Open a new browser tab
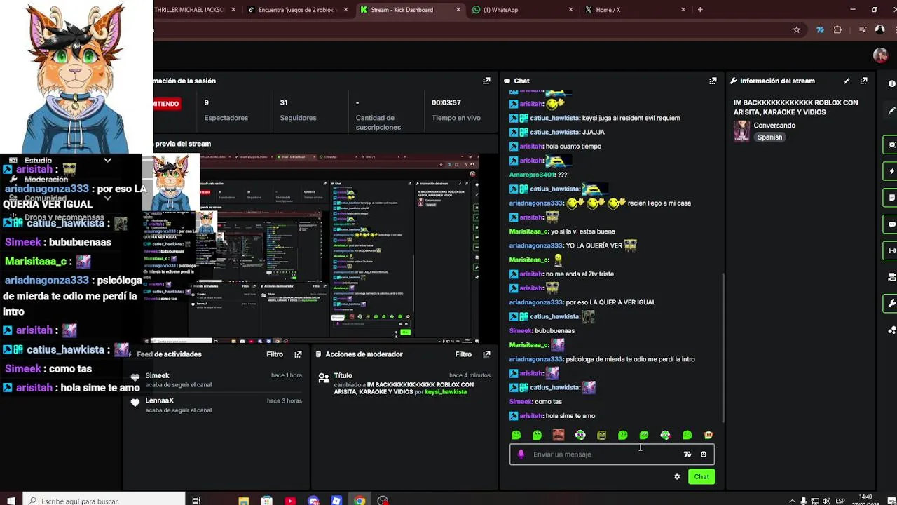This screenshot has height=505, width=897. pyautogui.click(x=700, y=10)
